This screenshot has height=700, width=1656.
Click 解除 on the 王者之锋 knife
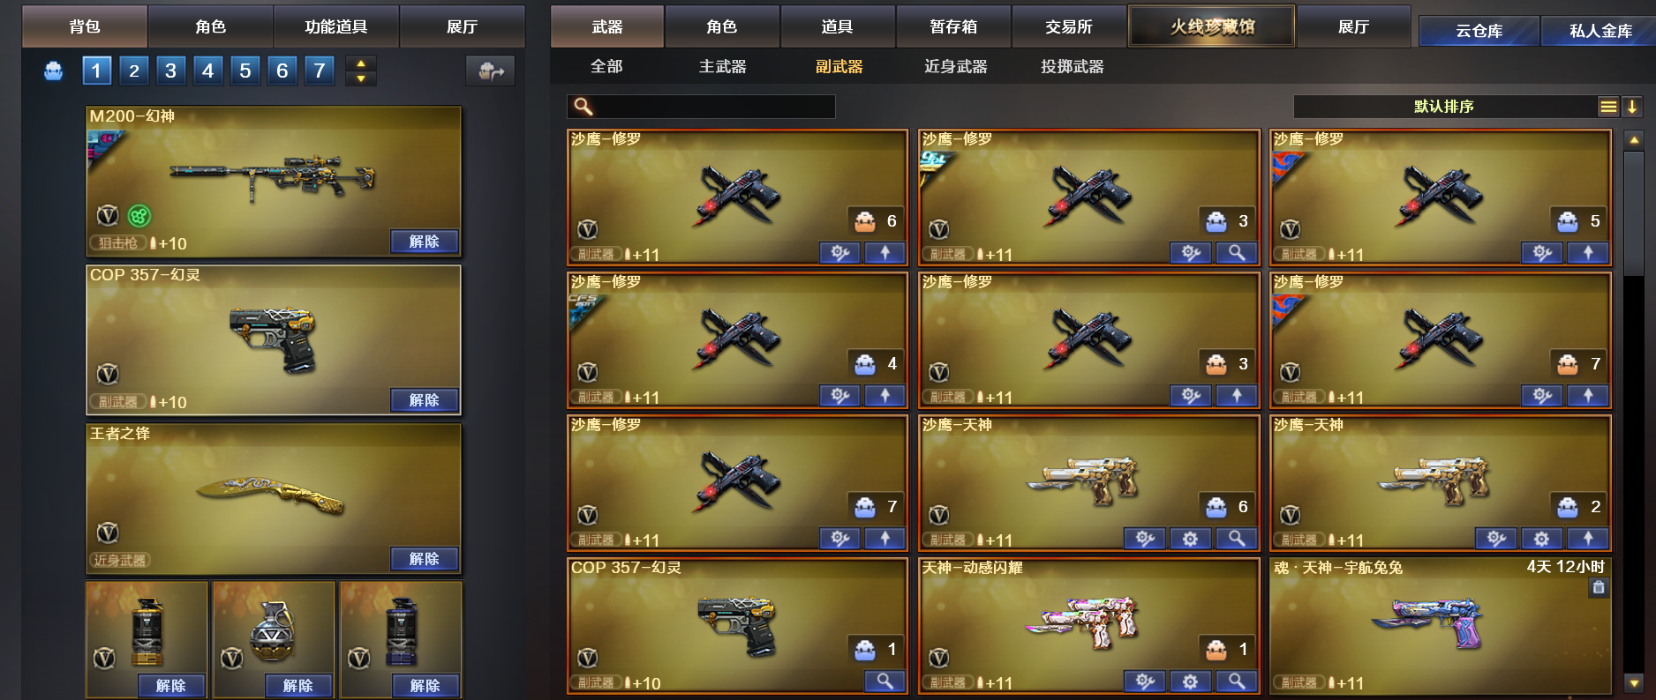[424, 558]
